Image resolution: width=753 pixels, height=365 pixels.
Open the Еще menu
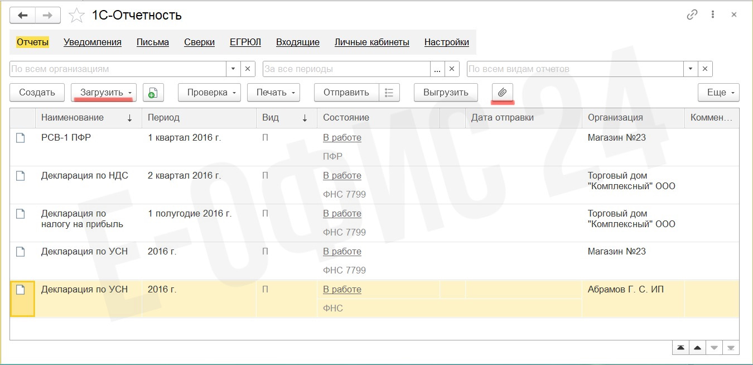(x=718, y=93)
